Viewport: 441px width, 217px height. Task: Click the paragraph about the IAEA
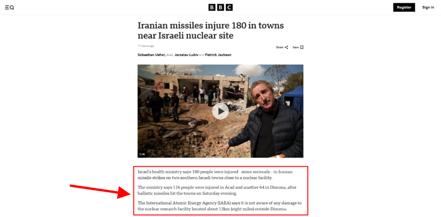point(219,206)
